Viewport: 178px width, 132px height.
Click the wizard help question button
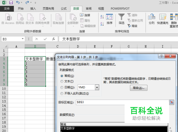[x=161, y=56]
